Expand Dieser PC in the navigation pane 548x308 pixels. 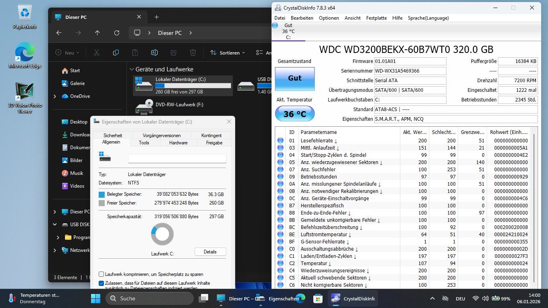click(x=55, y=212)
